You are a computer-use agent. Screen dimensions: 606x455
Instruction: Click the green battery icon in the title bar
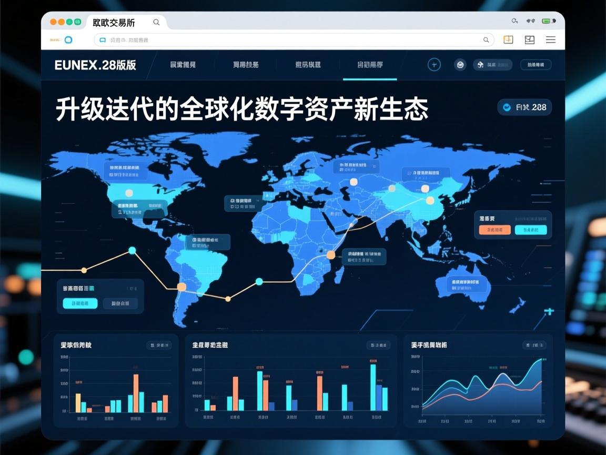click(549, 21)
